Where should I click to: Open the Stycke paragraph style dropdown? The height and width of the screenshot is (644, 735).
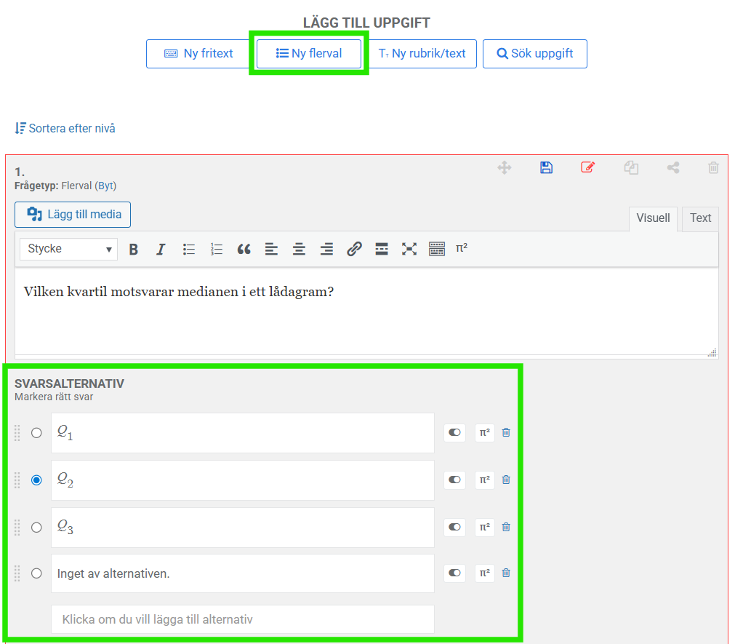69,249
